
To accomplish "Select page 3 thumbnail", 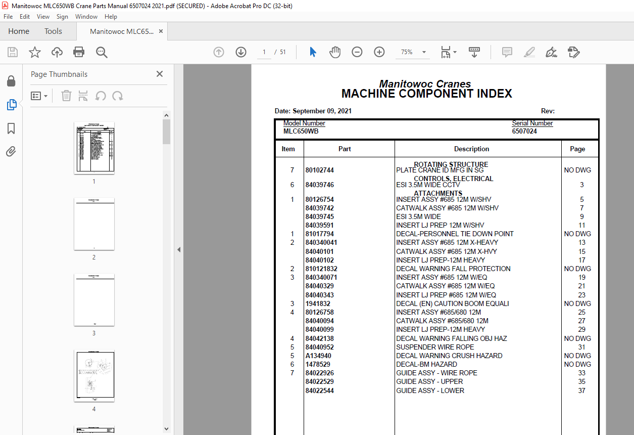I will click(94, 299).
